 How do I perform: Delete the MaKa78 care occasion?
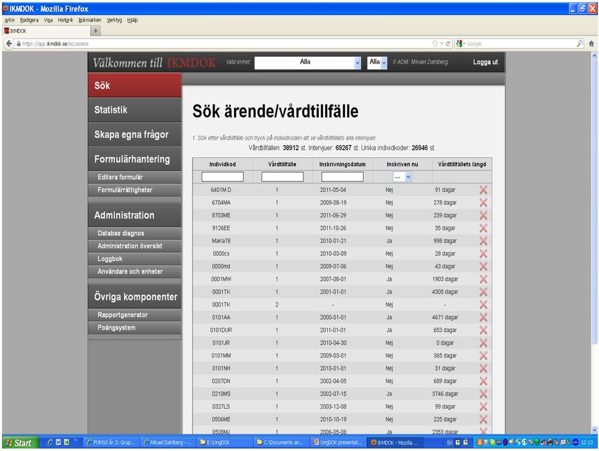point(483,241)
